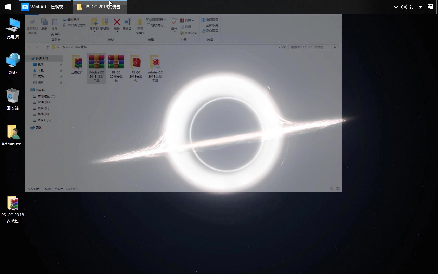This screenshot has height=274, width=438.
Task: Click 剪切 scissors cut icon
Action: click(x=56, y=34)
